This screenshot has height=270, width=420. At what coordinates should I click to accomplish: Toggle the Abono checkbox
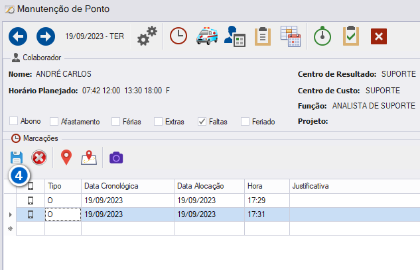pos(13,121)
